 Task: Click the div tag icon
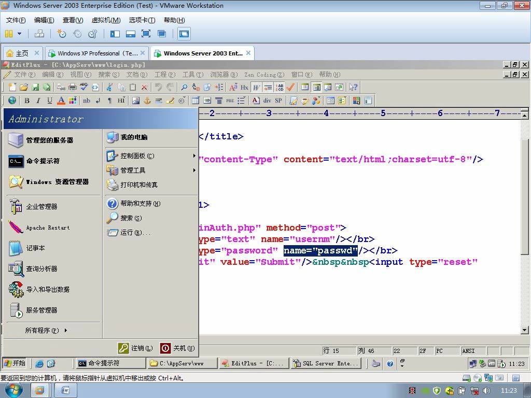267,101
